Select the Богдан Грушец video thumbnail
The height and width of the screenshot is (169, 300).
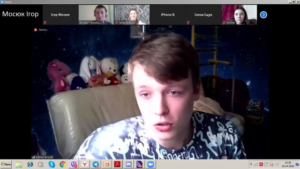[96, 15]
